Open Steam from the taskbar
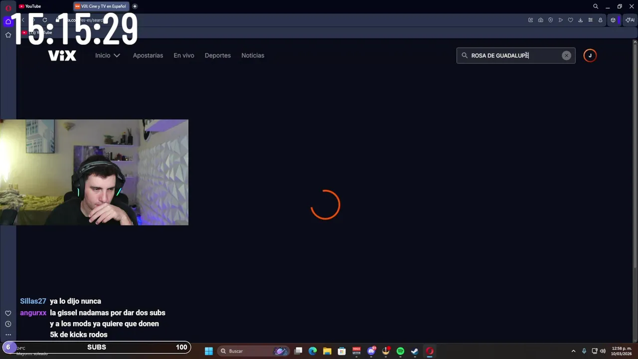This screenshot has height=359, width=638. click(x=415, y=351)
